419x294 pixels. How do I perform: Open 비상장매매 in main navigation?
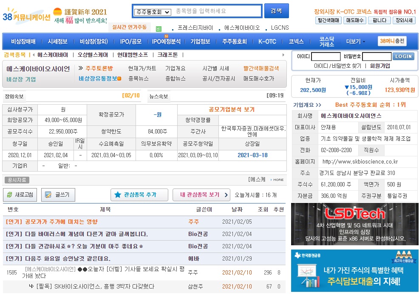(x=23, y=41)
